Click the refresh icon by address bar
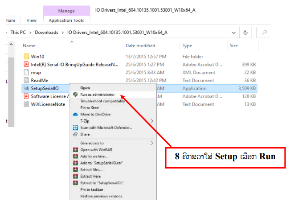Image resolution: width=294 pixels, height=202 pixels. (x=245, y=33)
